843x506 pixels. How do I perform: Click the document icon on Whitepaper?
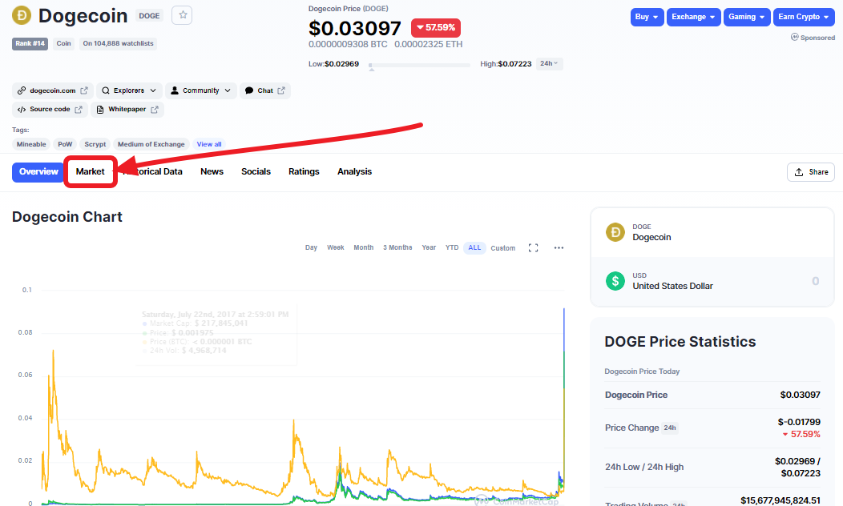(100, 110)
